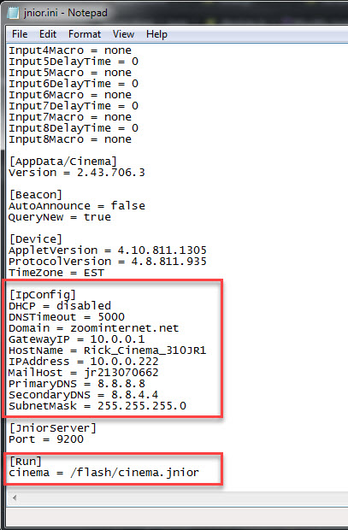Click the IPAddress = 10.0.0.222 line
Viewport: 348px width, 530px height.
pyautogui.click(x=84, y=362)
